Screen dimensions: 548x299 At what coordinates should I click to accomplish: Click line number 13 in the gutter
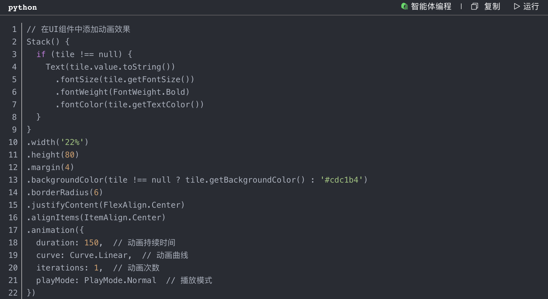[13, 180]
